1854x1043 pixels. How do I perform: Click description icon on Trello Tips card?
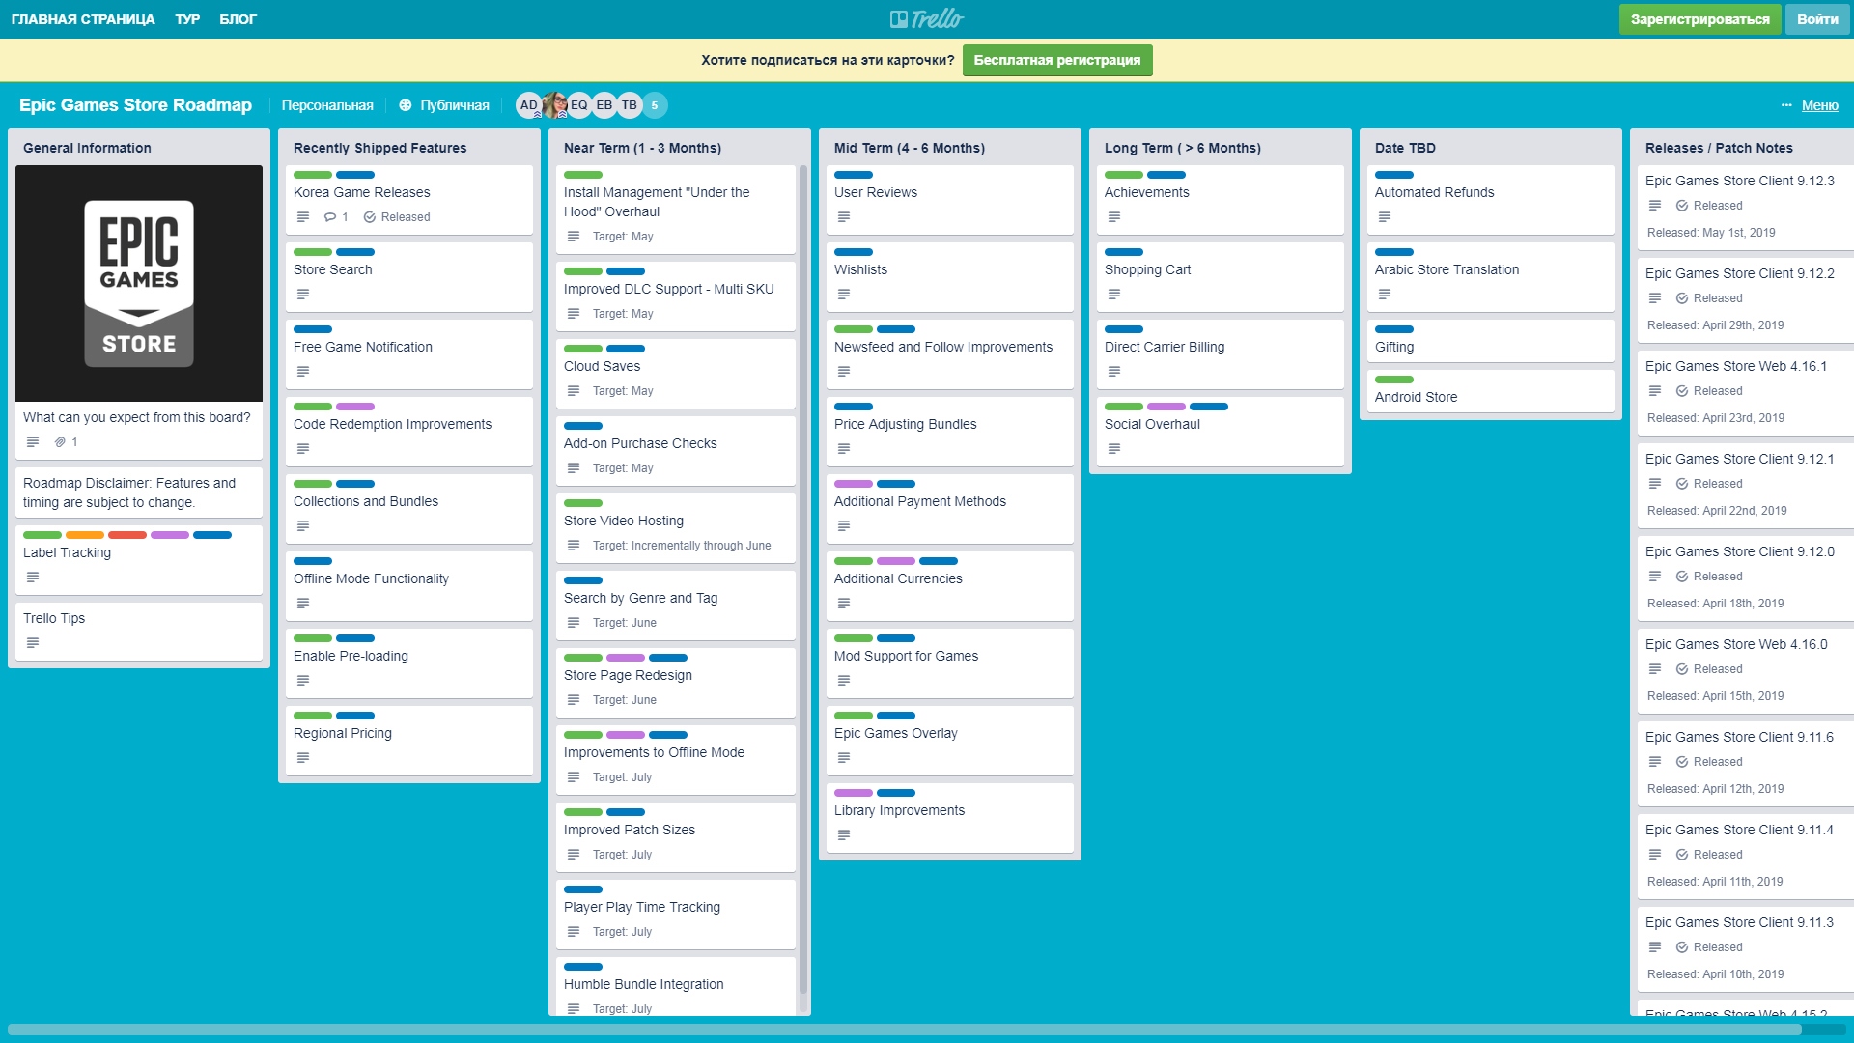click(33, 643)
